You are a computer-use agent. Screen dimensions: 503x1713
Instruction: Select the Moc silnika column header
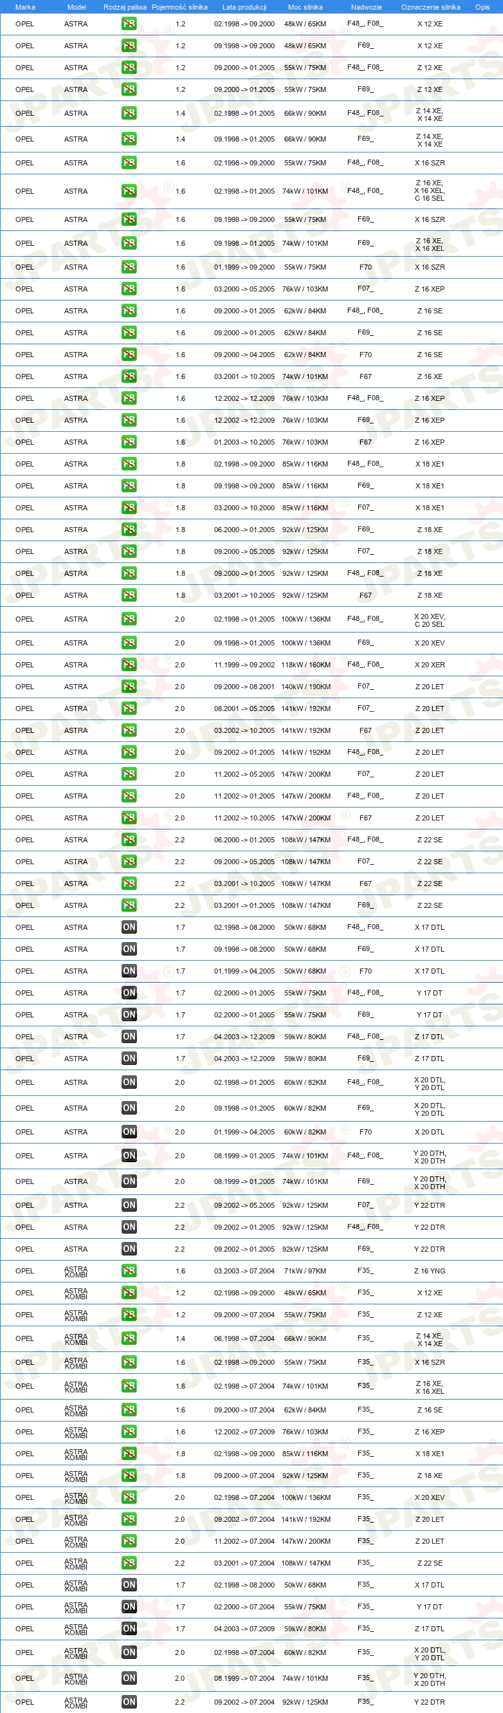pos(305,7)
